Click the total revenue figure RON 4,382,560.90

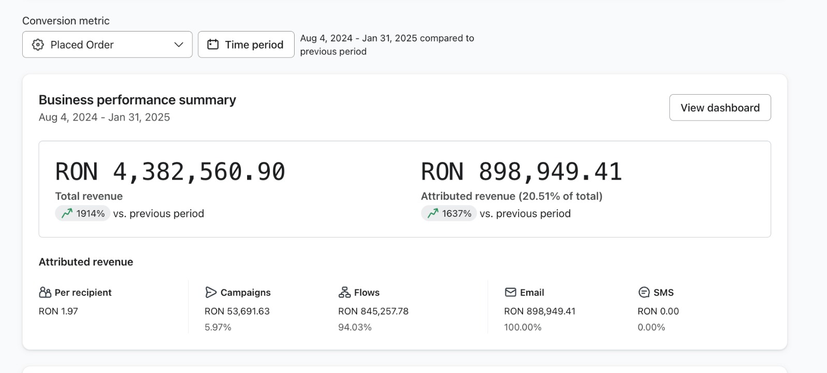coord(170,172)
